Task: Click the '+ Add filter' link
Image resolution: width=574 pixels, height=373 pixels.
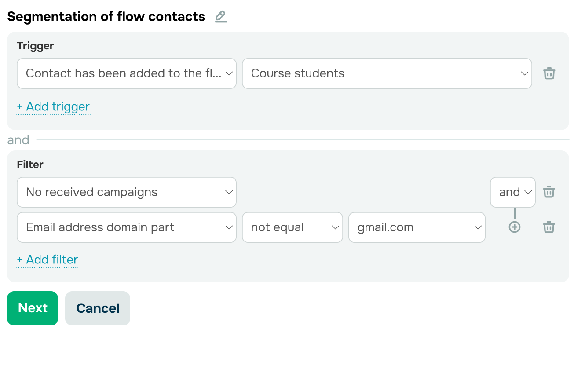Action: coord(48,260)
